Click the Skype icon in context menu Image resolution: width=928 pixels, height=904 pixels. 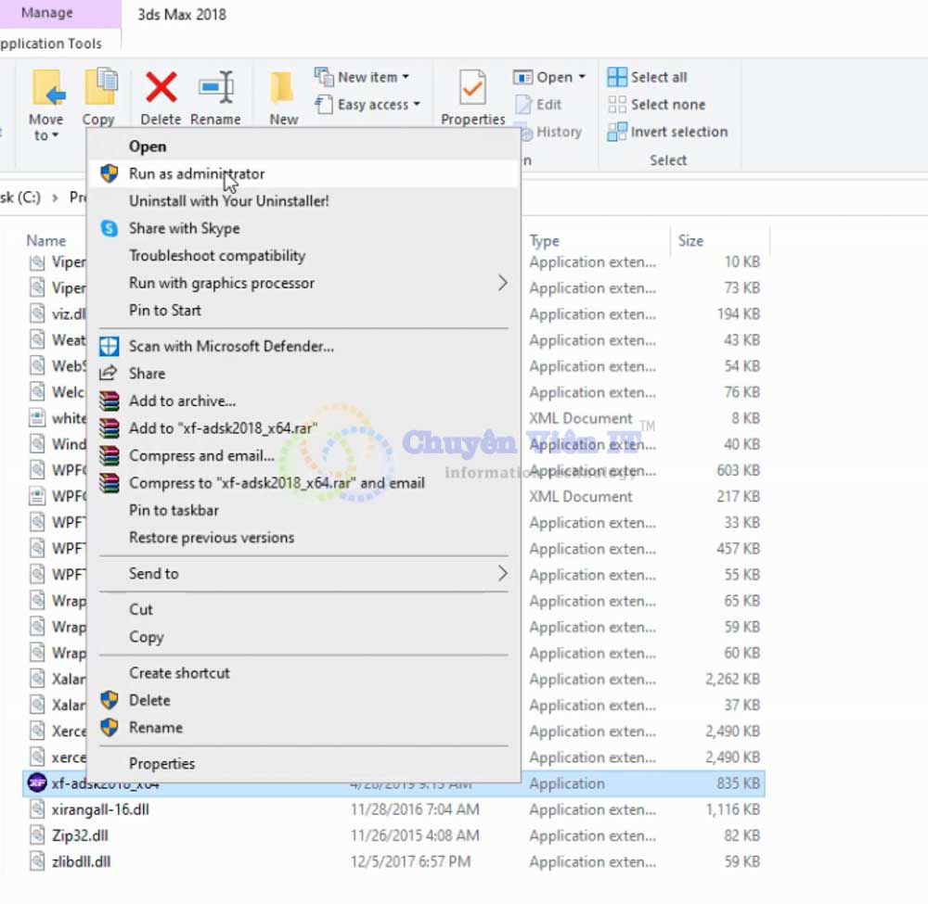[x=110, y=228]
